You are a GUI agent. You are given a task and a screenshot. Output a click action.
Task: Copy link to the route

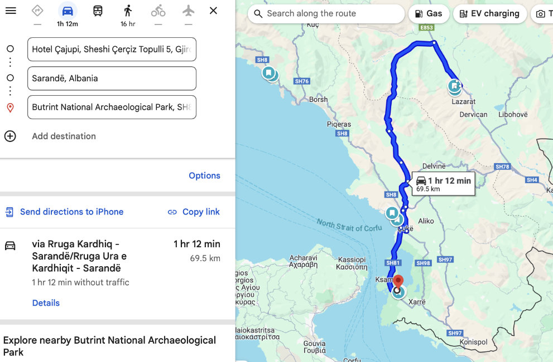[194, 212]
